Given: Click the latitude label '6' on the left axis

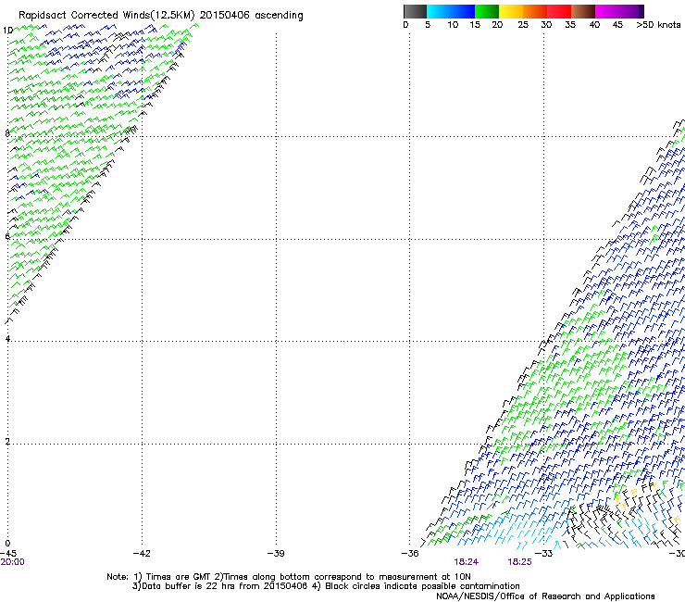Looking at the screenshot, I should tap(7, 236).
